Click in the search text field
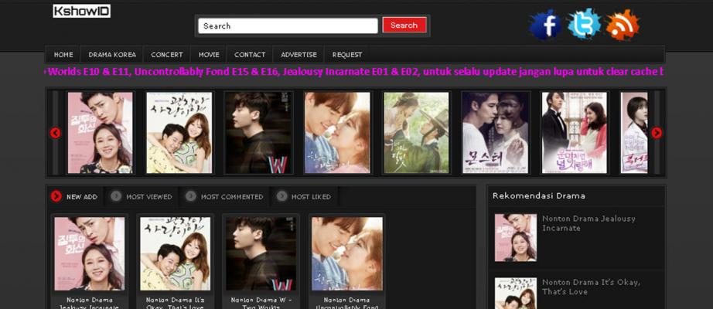Image resolution: width=713 pixels, height=309 pixels. point(288,26)
